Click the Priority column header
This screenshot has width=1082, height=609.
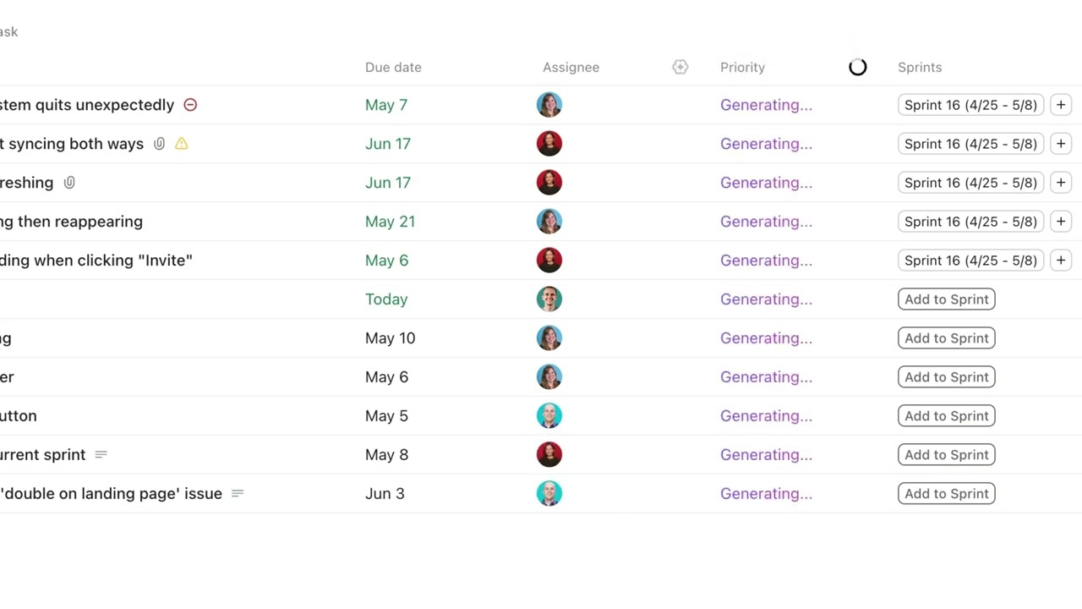[x=742, y=67]
